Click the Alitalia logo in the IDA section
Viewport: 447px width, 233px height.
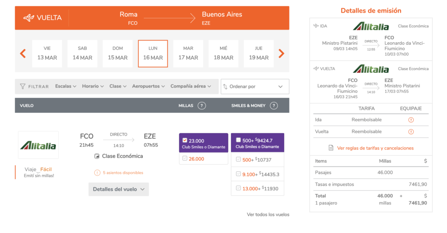point(371,26)
